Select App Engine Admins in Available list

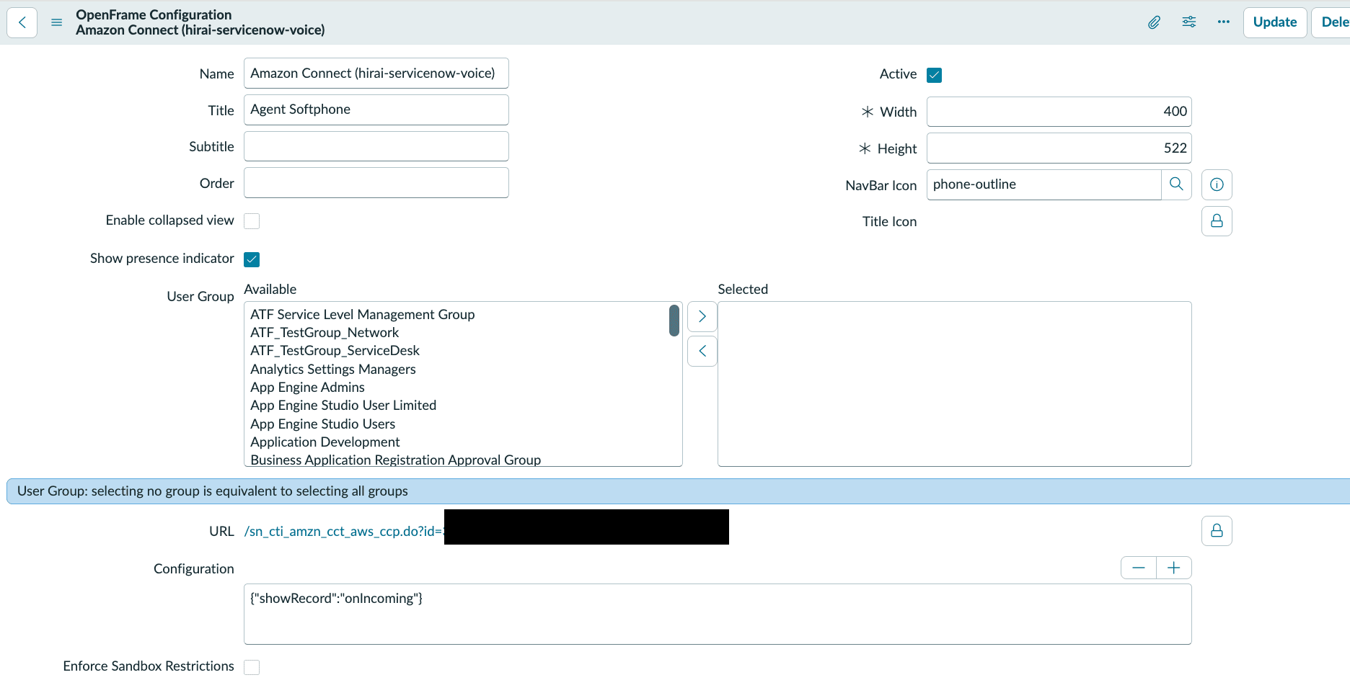tap(307, 387)
